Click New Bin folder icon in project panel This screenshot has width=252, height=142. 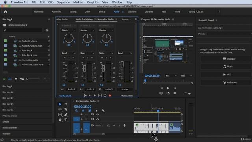coord(47,30)
